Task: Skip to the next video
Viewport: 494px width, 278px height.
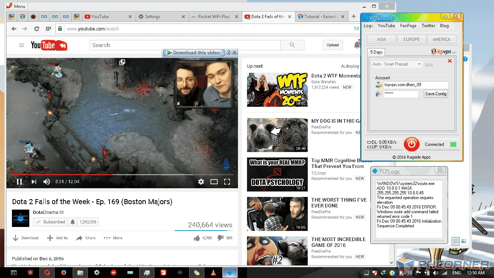Action: click(x=34, y=182)
